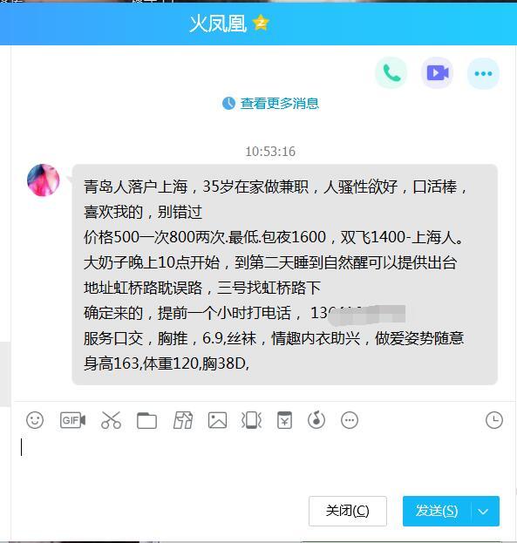
Task: Open the image picker icon
Action: coord(217,420)
